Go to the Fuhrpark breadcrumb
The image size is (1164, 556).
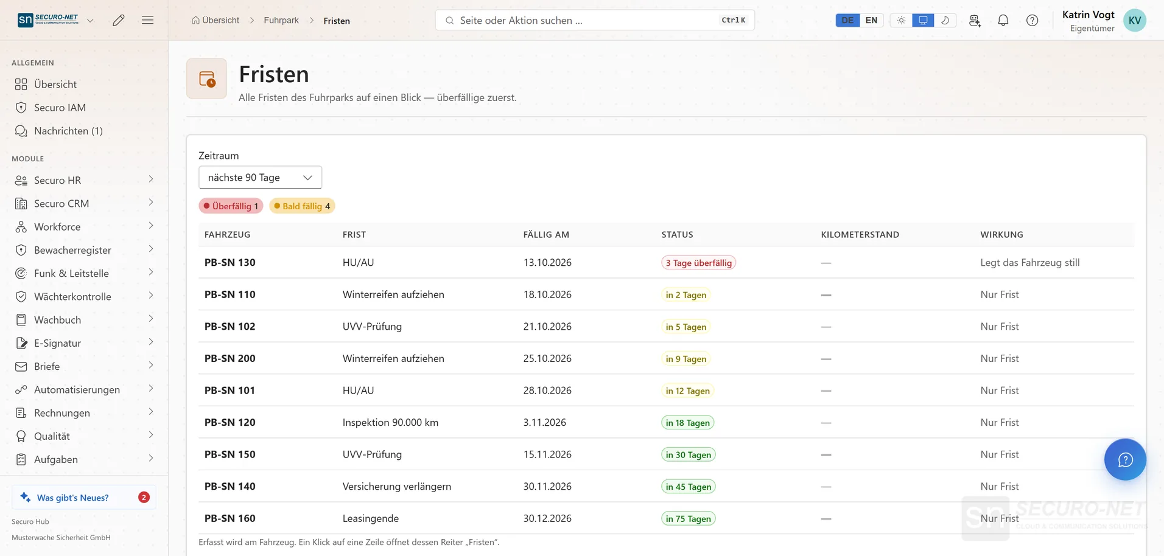(281, 20)
